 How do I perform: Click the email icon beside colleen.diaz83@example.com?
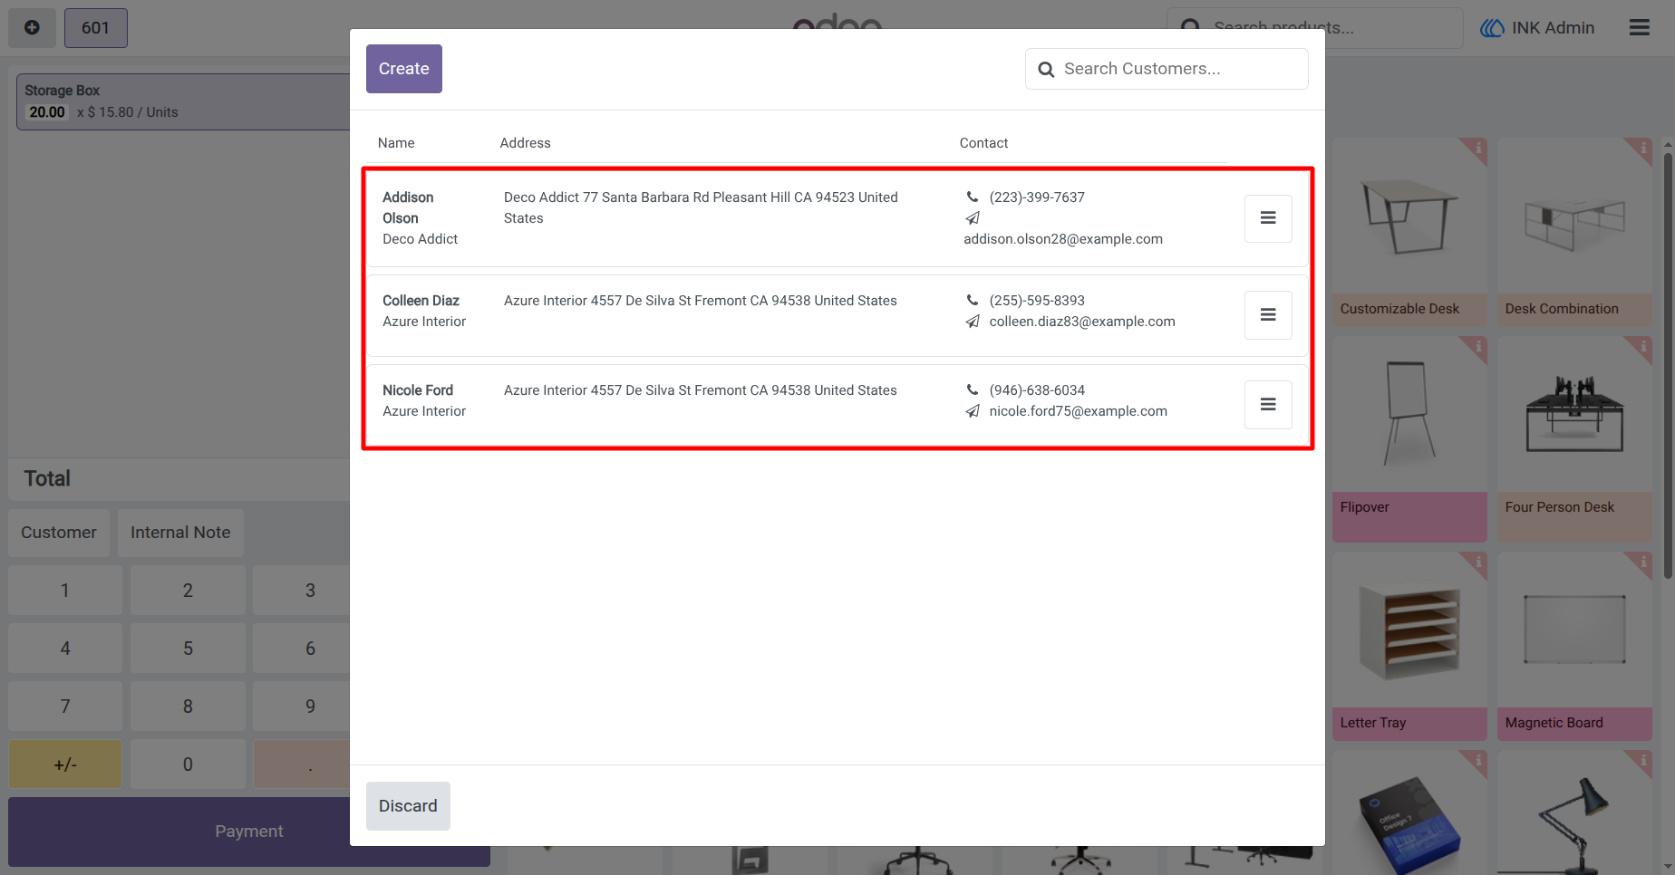[x=973, y=322]
